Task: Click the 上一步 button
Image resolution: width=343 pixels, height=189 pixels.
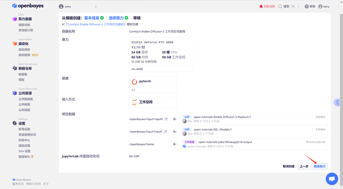Action: [x=304, y=166]
